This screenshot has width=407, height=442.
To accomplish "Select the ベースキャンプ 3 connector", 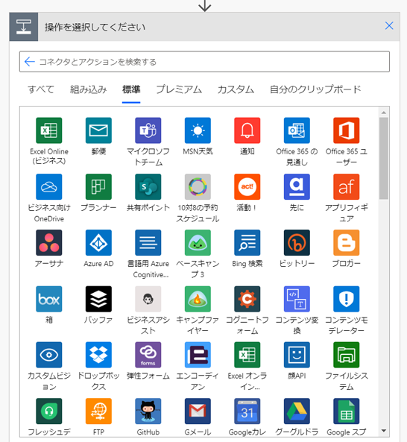I will click(198, 243).
